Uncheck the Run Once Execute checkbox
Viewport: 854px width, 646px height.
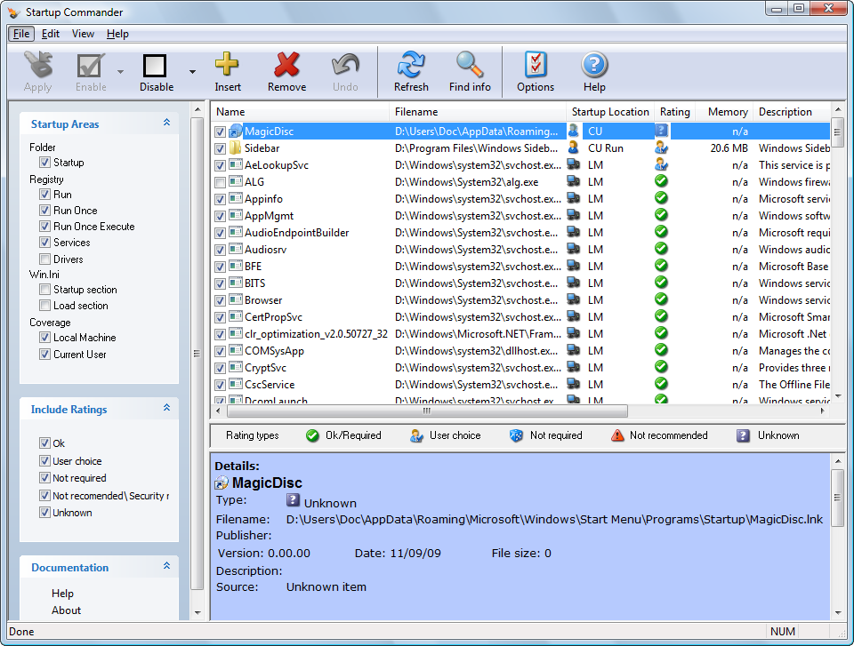tap(44, 227)
